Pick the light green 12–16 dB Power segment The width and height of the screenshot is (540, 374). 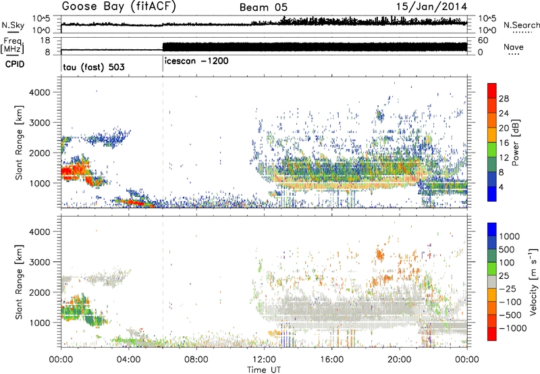click(x=492, y=150)
